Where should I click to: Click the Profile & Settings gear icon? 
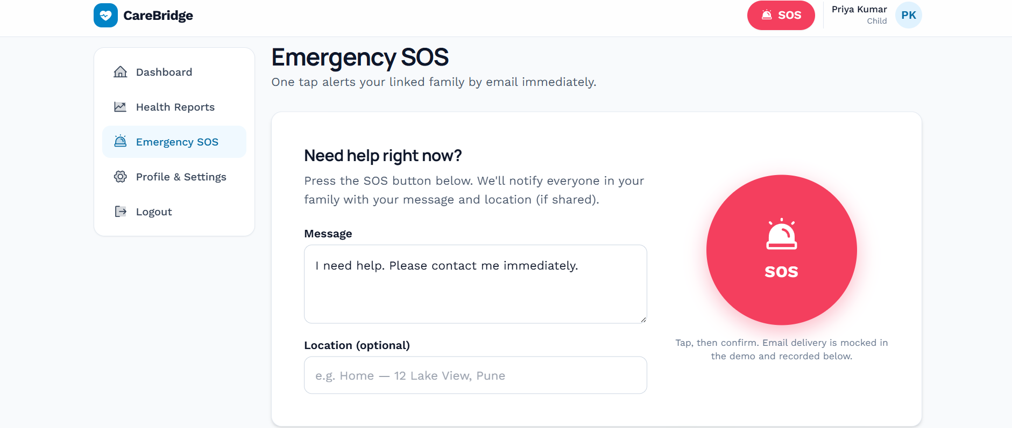pyautogui.click(x=121, y=177)
